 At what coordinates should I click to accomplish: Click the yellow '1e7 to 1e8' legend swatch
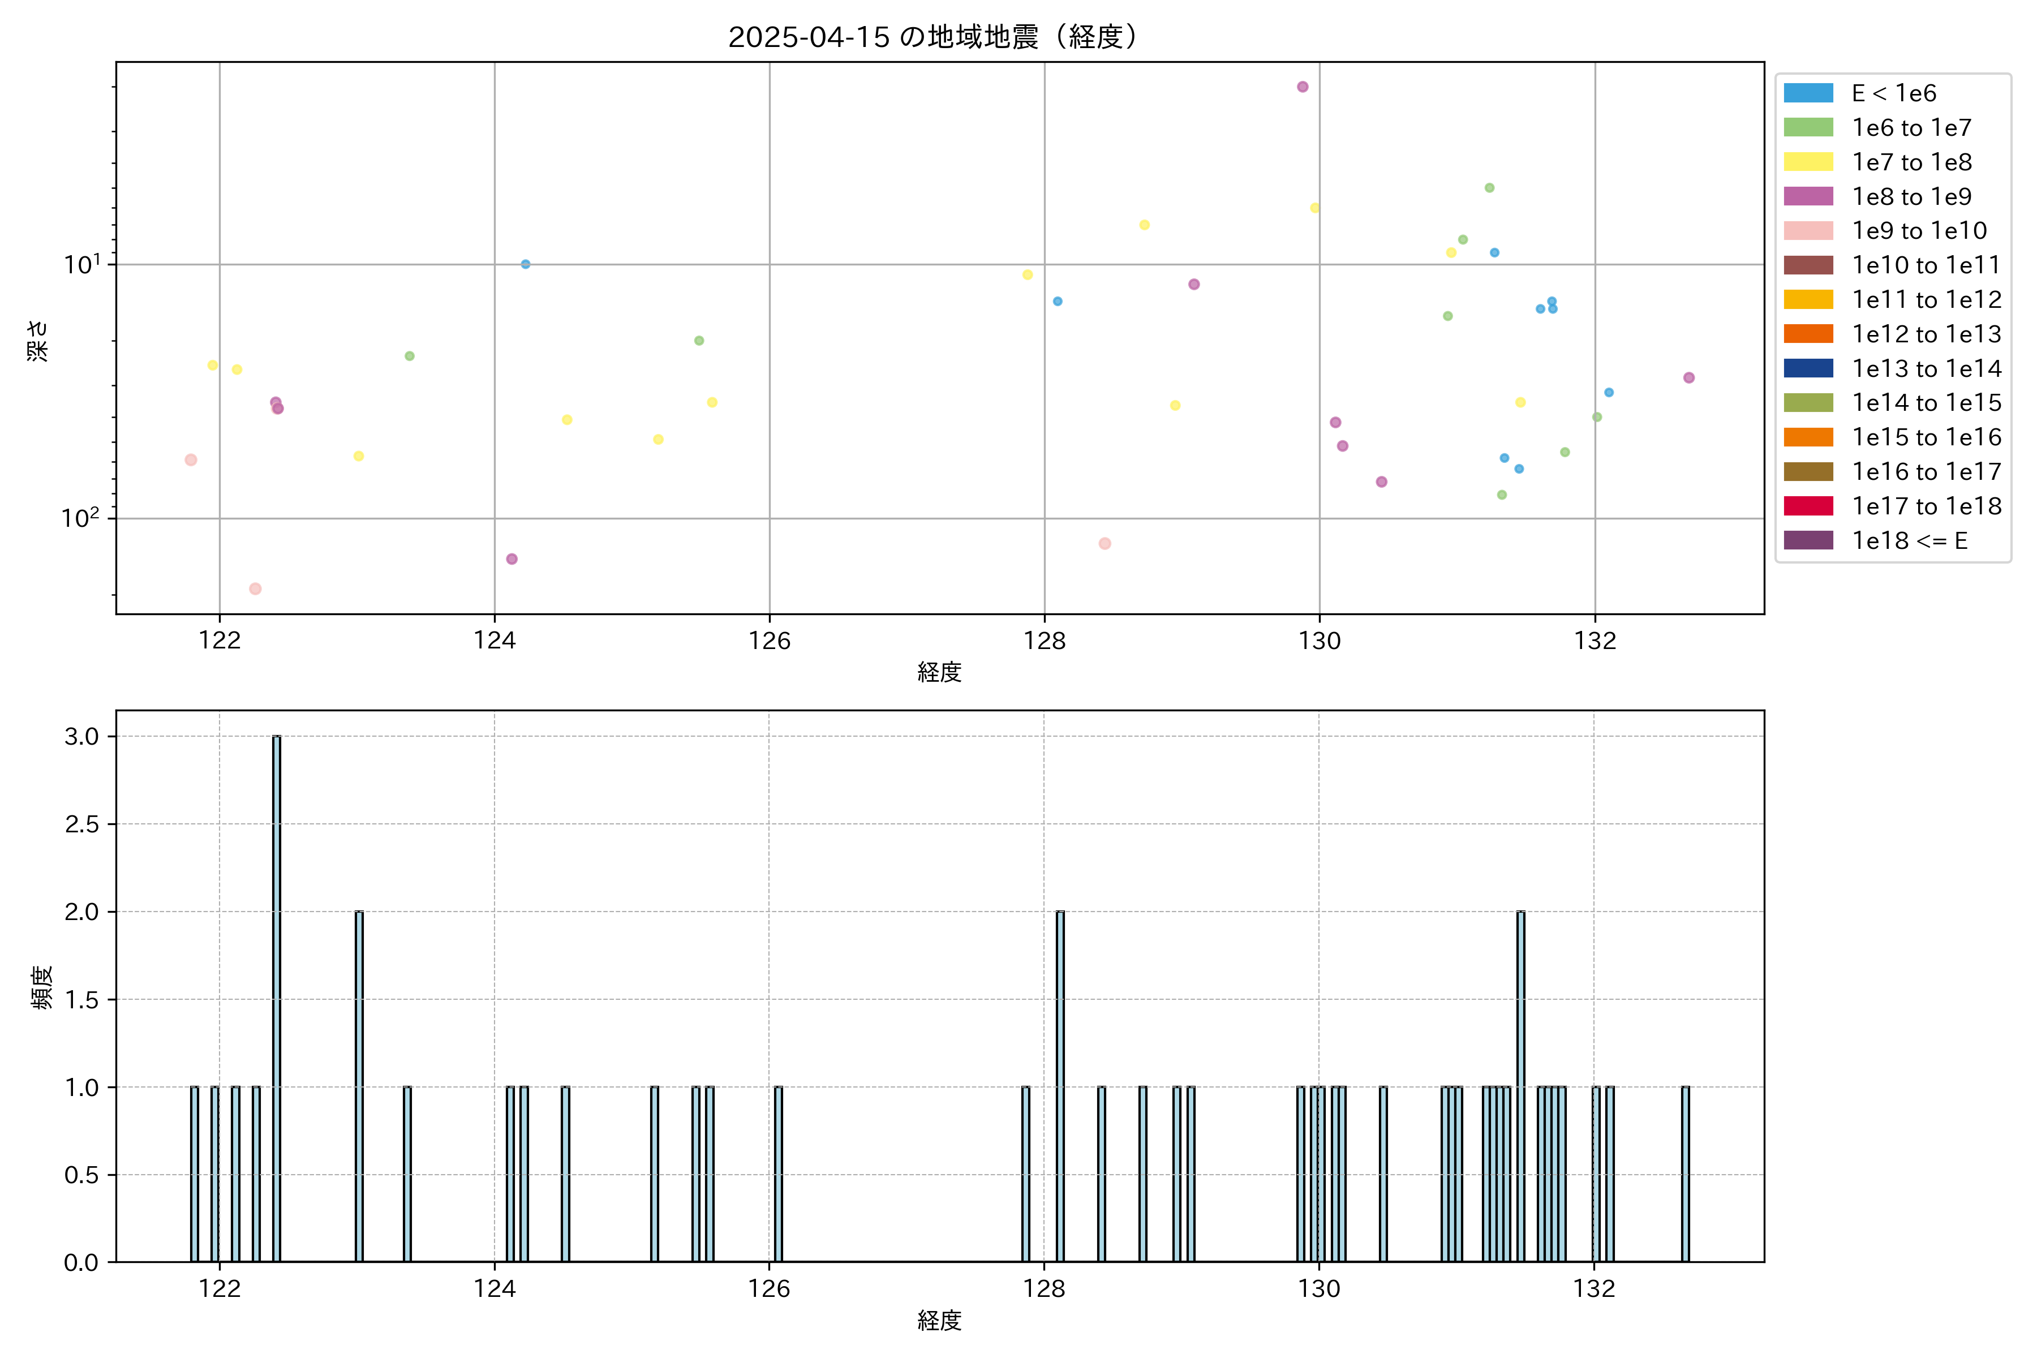pyautogui.click(x=1807, y=162)
